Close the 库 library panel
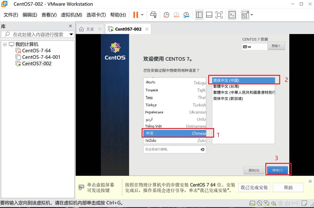This screenshot has width=314, height=208. point(70,26)
